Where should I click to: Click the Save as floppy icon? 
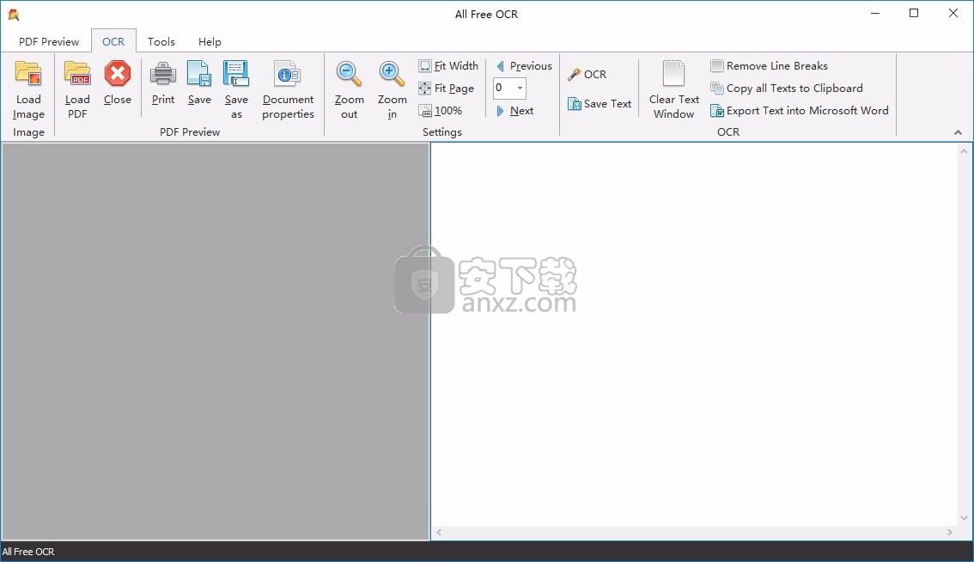[x=236, y=75]
